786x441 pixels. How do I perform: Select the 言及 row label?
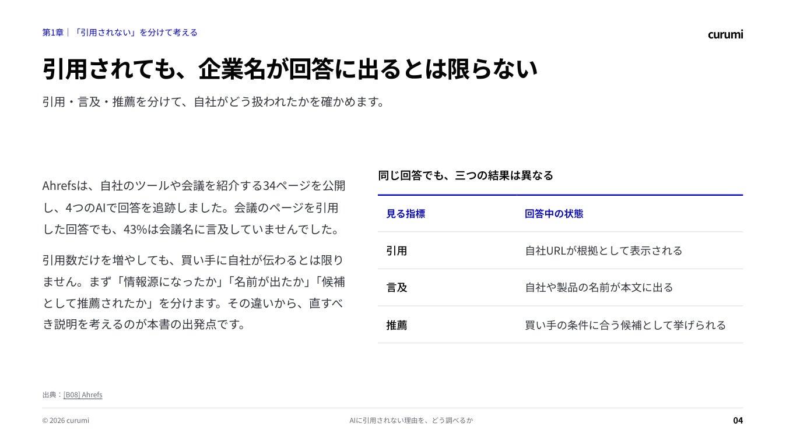pos(396,288)
